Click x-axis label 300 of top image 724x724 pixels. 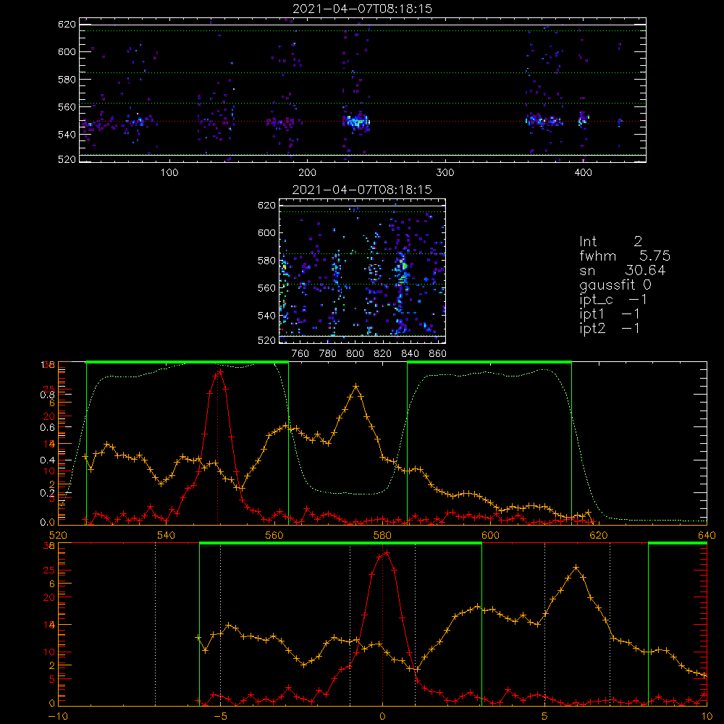445,173
